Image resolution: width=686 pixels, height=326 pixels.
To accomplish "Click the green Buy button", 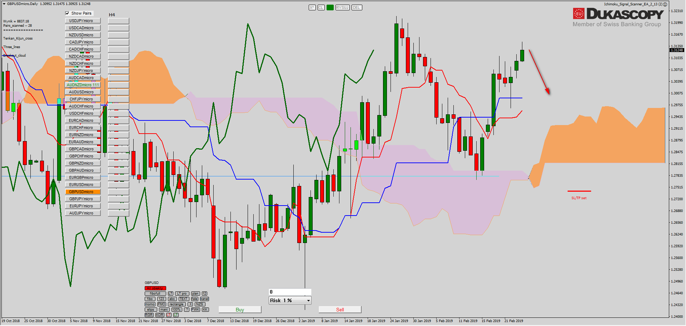I will 240,310.
